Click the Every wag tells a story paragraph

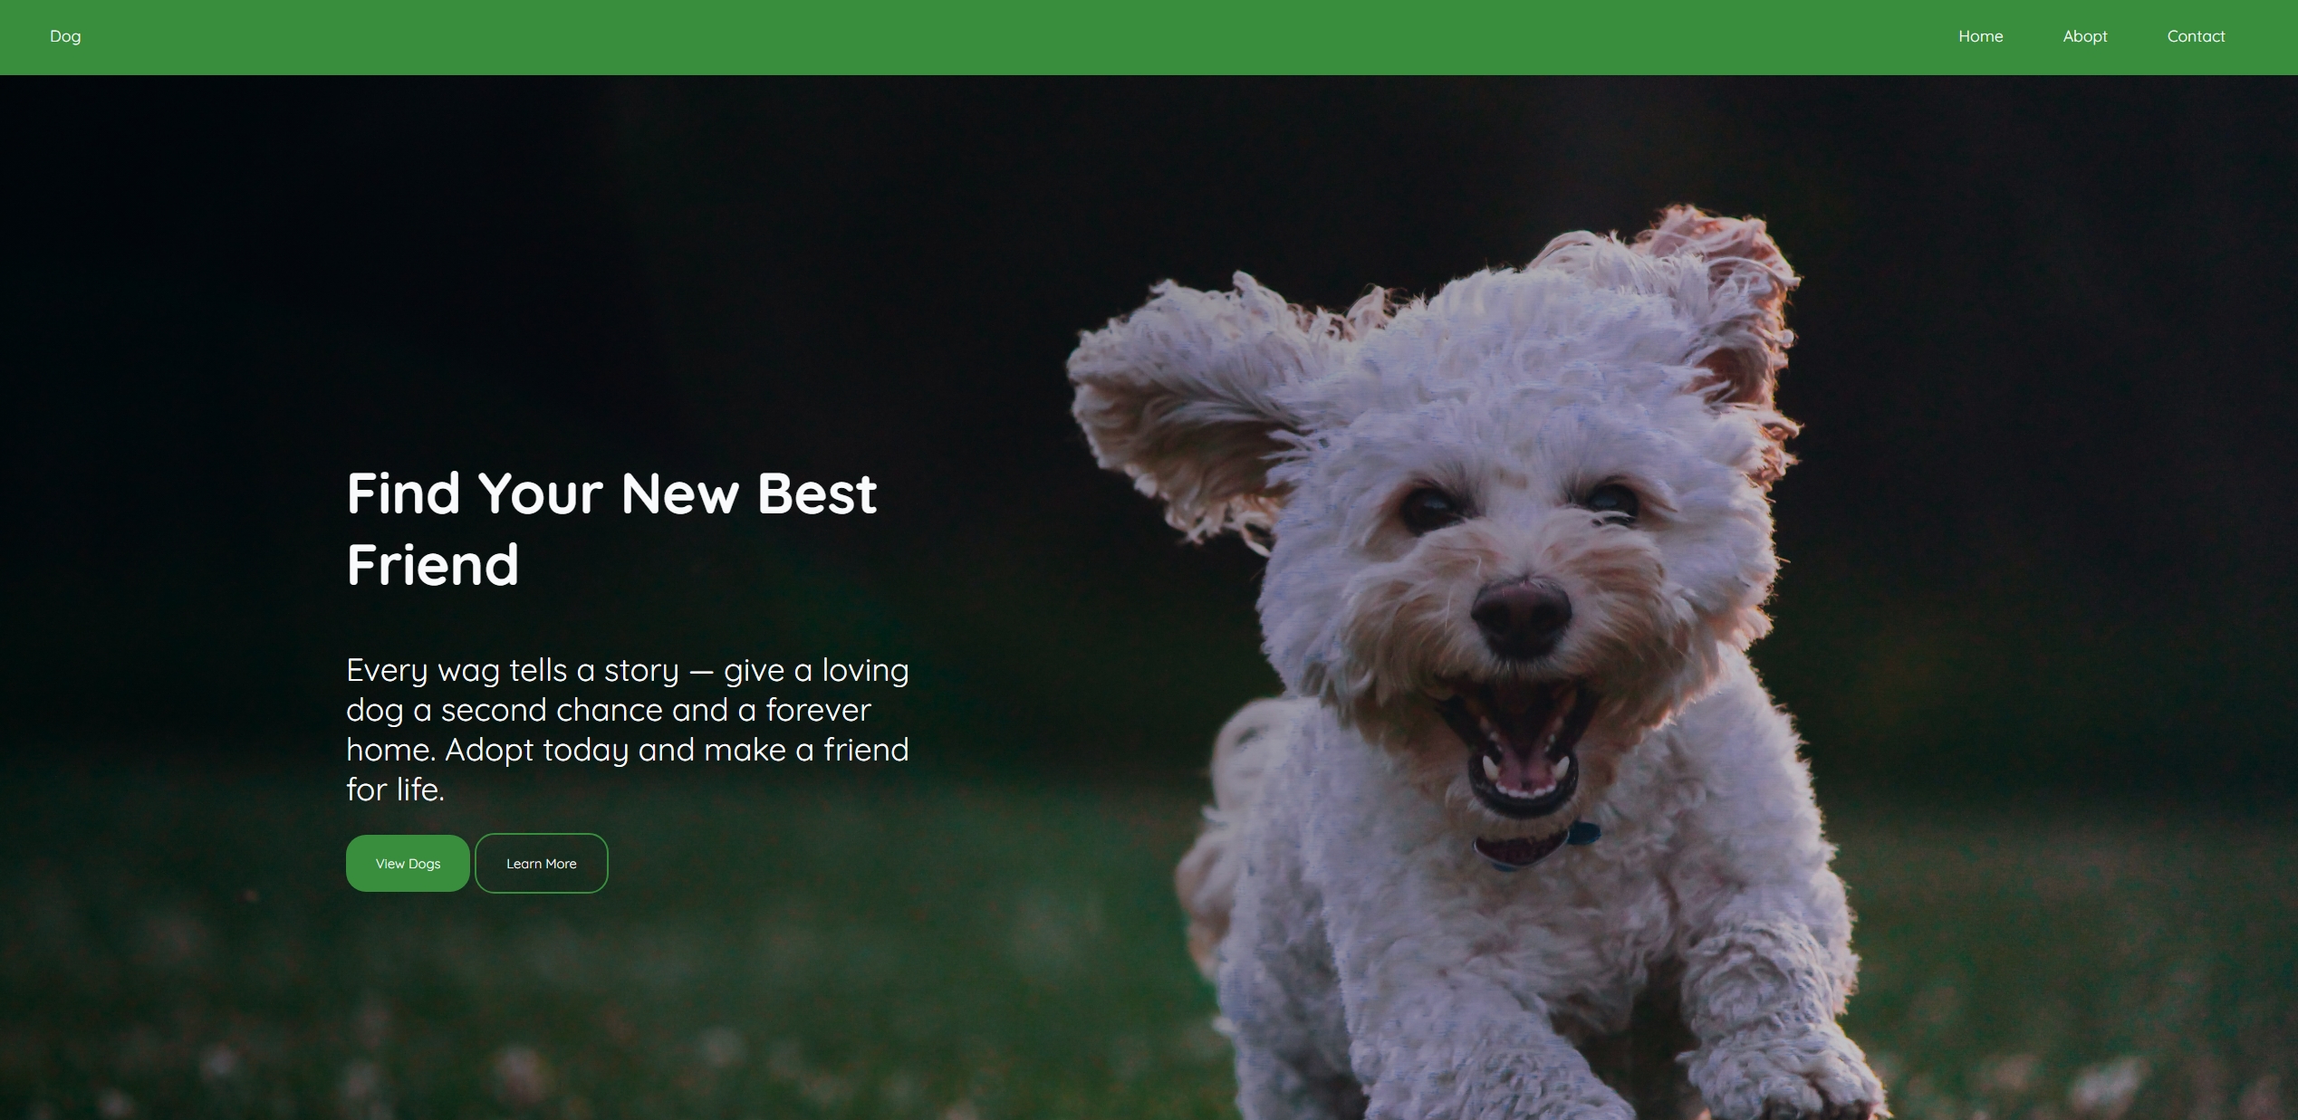point(627,730)
